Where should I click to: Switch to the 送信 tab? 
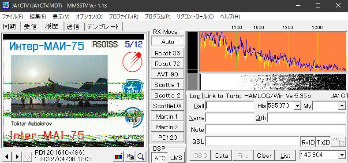73,27
